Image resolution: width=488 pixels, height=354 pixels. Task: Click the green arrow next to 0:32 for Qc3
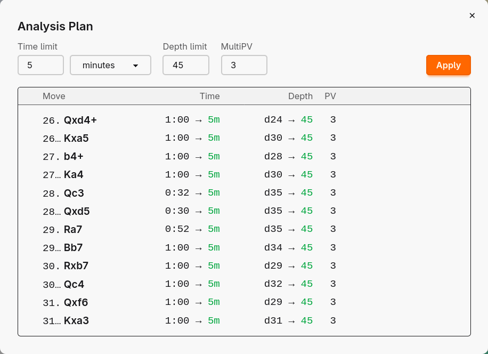coord(198,193)
